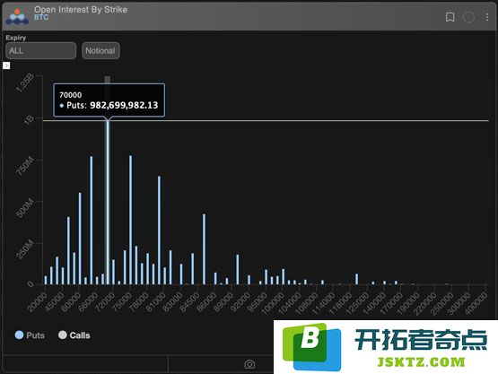
Task: Click the 45000 x-axis strike label
Action: [54, 302]
